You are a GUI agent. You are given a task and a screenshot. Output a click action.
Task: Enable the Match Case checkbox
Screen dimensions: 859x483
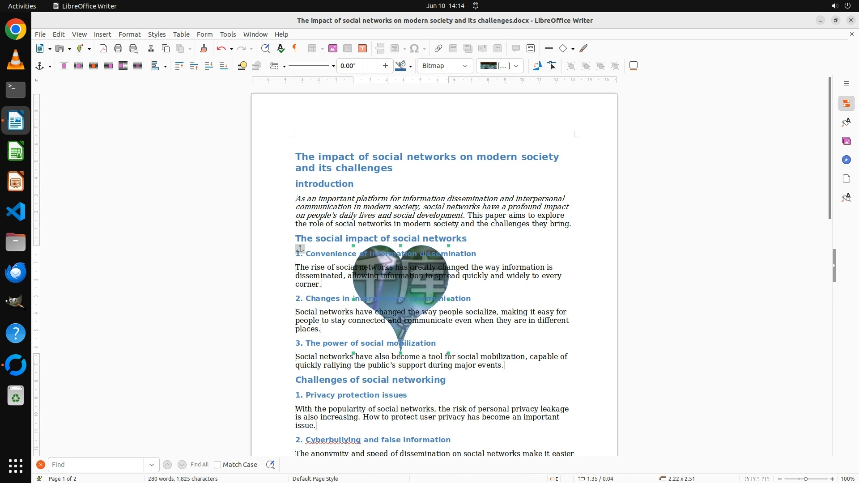click(217, 465)
